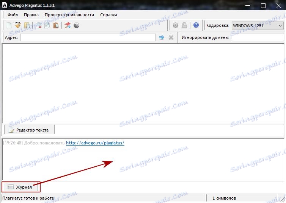Click the Кодировка label
The width and height of the screenshot is (286, 203).
click(218, 25)
